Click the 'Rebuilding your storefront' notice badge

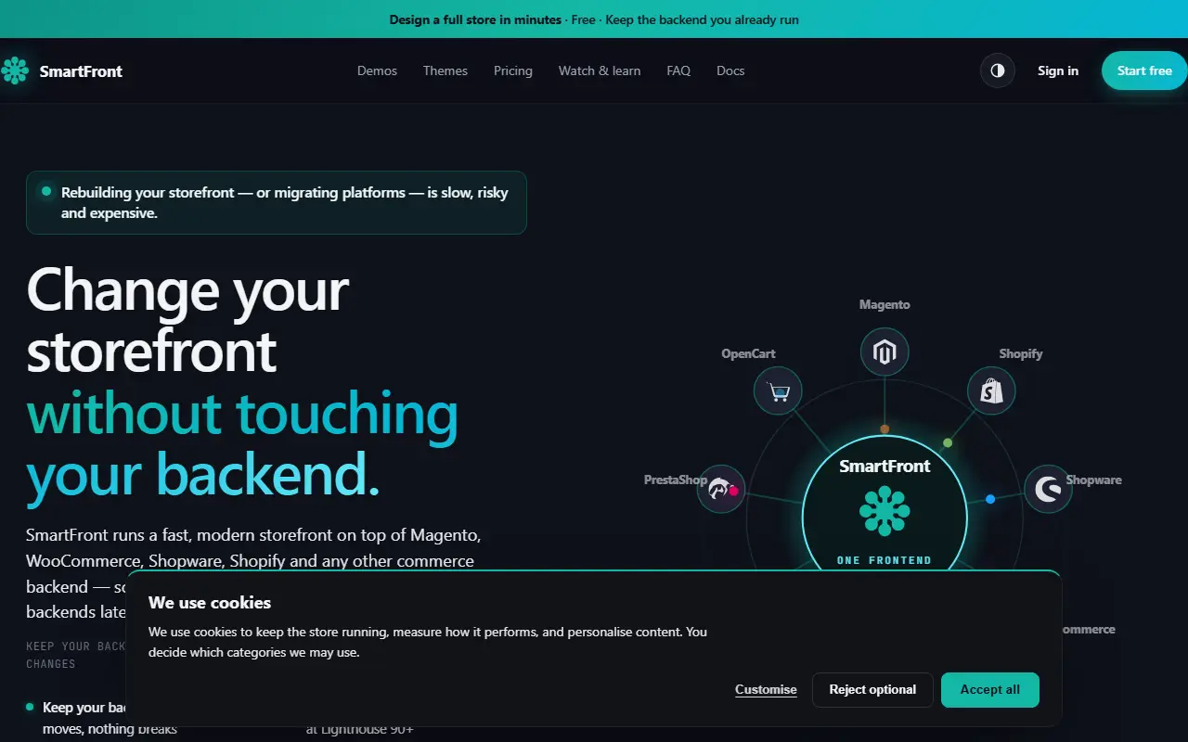click(x=277, y=202)
